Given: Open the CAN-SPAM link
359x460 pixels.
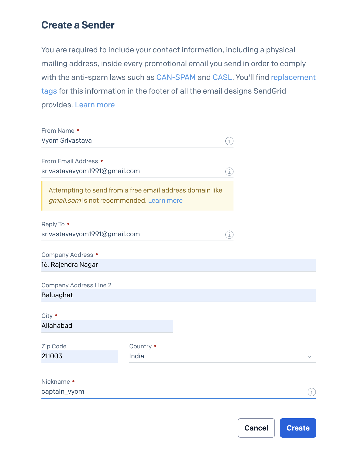Looking at the screenshot, I should pos(176,77).
